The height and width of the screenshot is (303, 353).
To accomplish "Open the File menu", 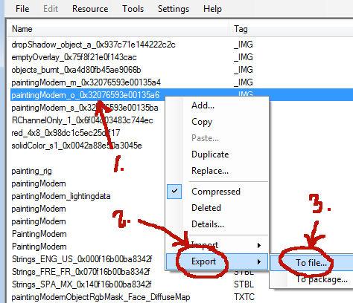I will (x=22, y=9).
